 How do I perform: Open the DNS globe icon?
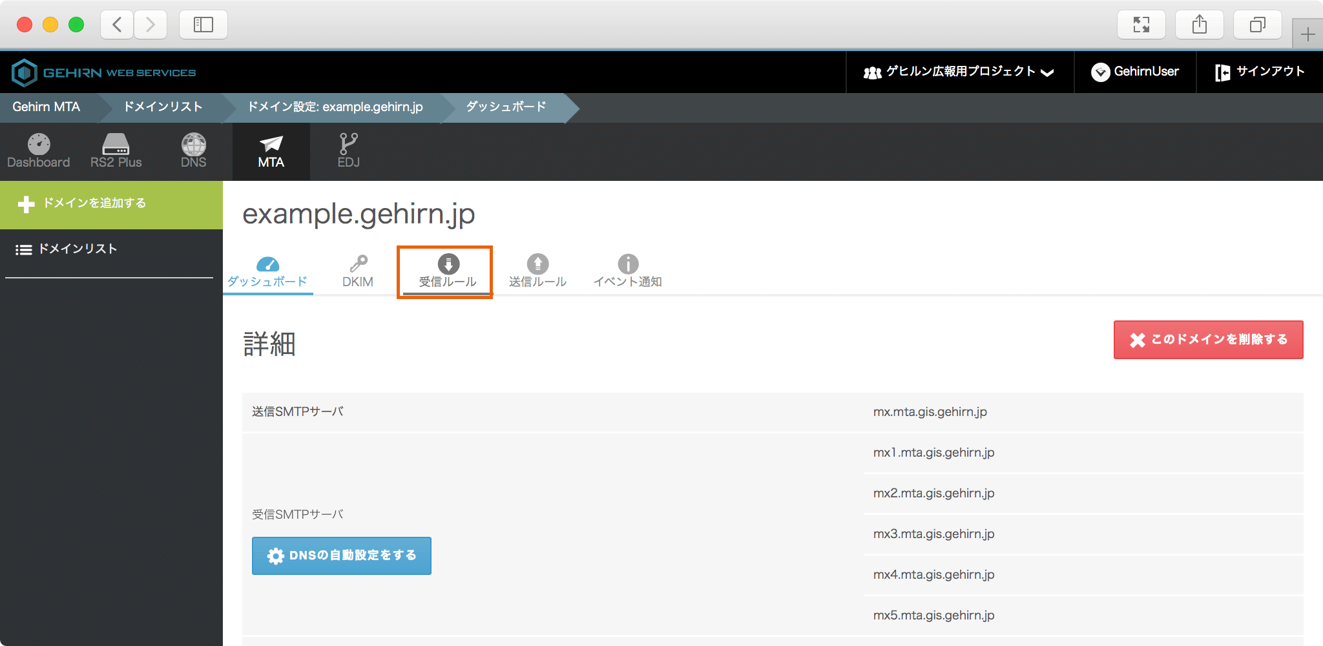point(193,151)
